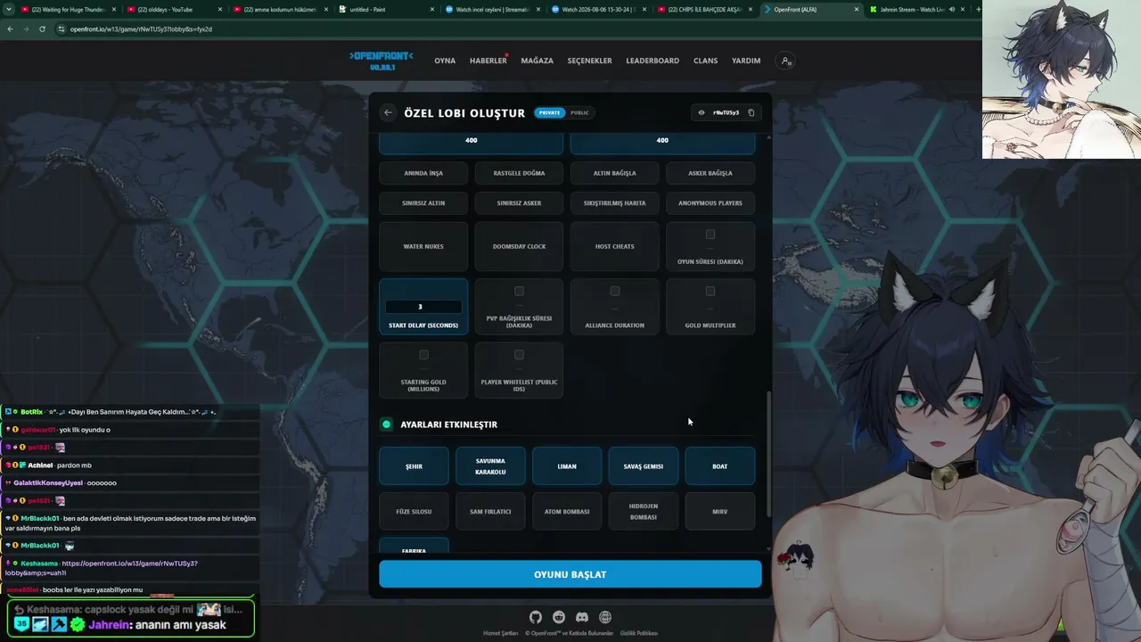This screenshot has height=642, width=1141.
Task: Switch lobby to Public mode
Action: [x=579, y=112]
